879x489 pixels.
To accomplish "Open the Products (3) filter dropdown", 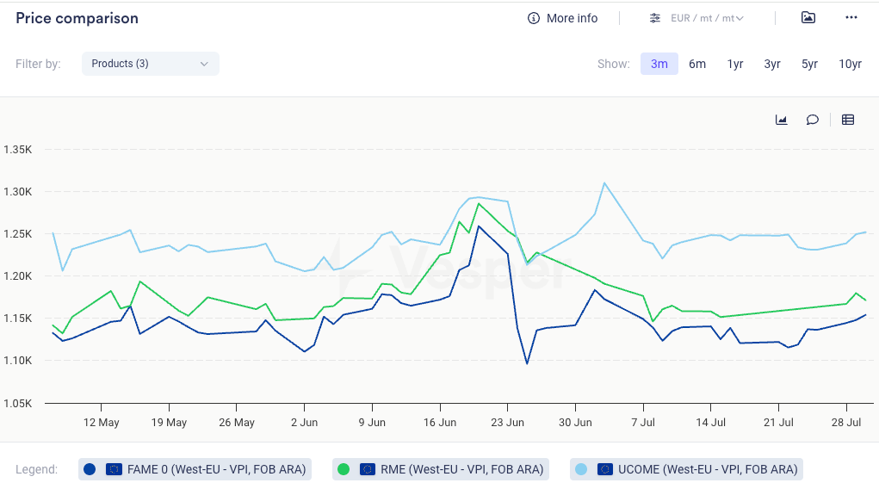I will [150, 64].
